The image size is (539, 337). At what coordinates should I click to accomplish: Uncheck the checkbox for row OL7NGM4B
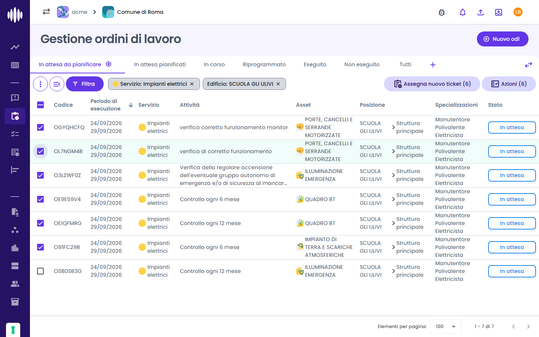[x=40, y=151]
